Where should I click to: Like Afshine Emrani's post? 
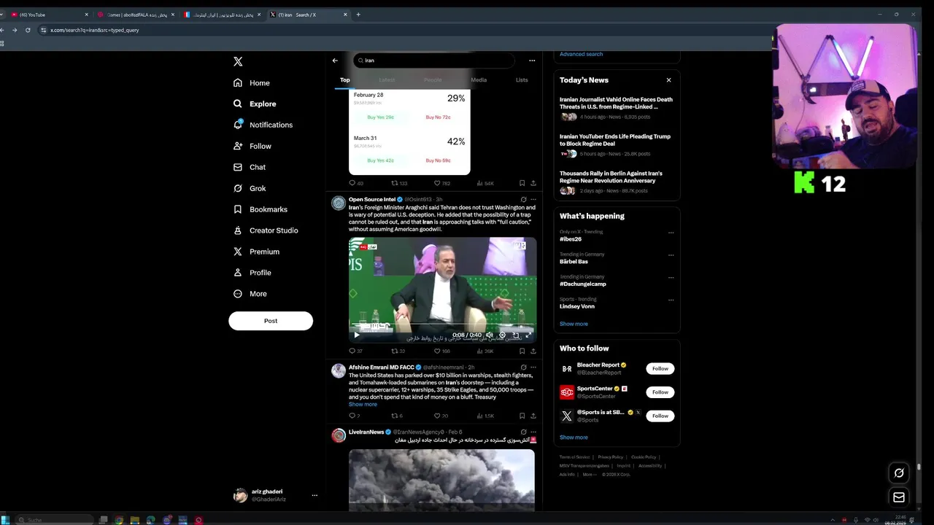(441, 416)
